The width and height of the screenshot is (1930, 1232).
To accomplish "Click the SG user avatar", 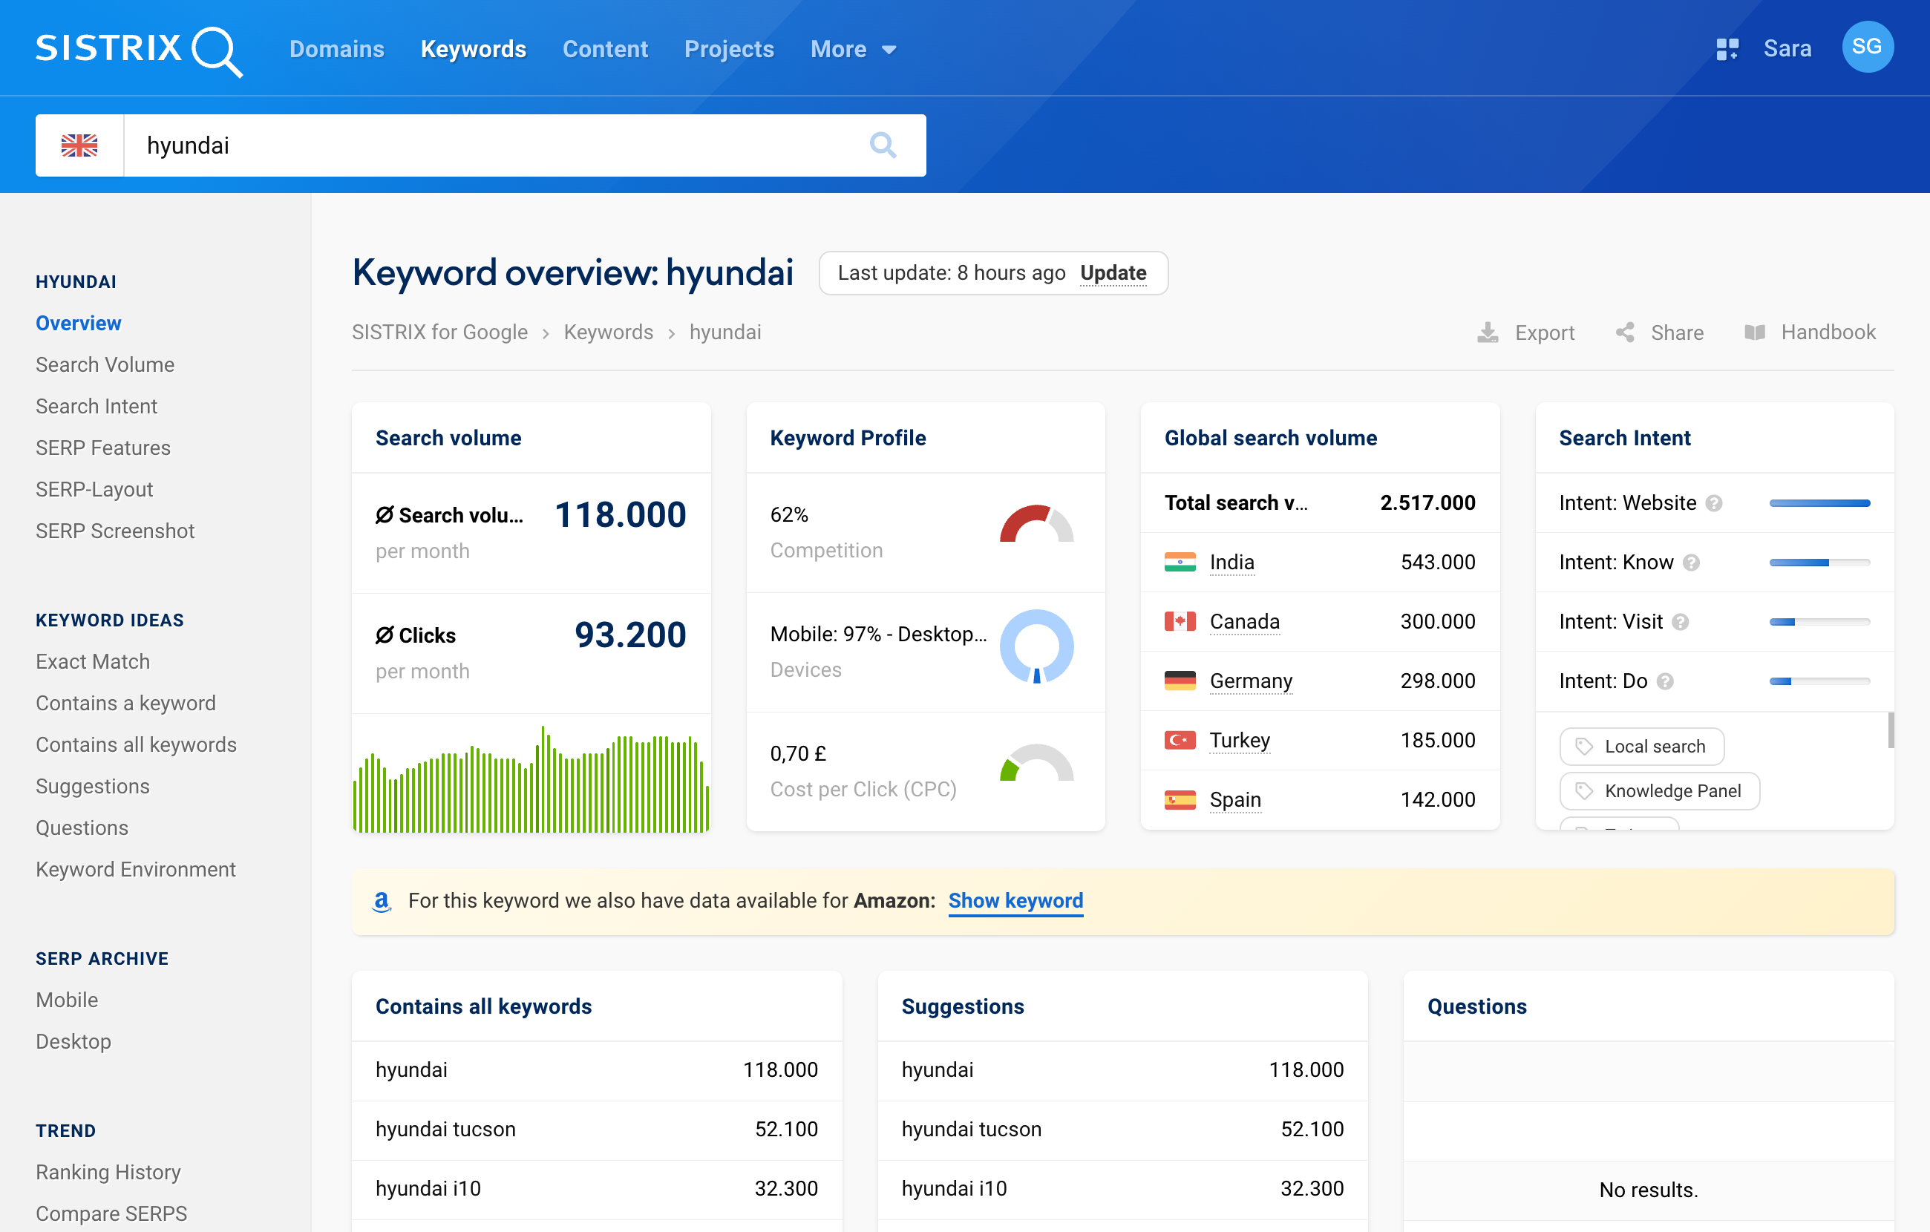I will [1868, 47].
